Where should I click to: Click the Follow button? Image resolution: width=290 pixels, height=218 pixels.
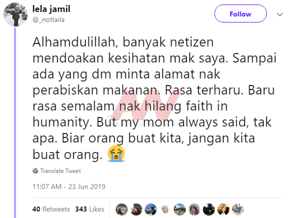click(240, 13)
